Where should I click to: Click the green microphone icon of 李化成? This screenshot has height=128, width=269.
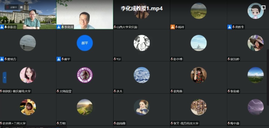click(63, 27)
